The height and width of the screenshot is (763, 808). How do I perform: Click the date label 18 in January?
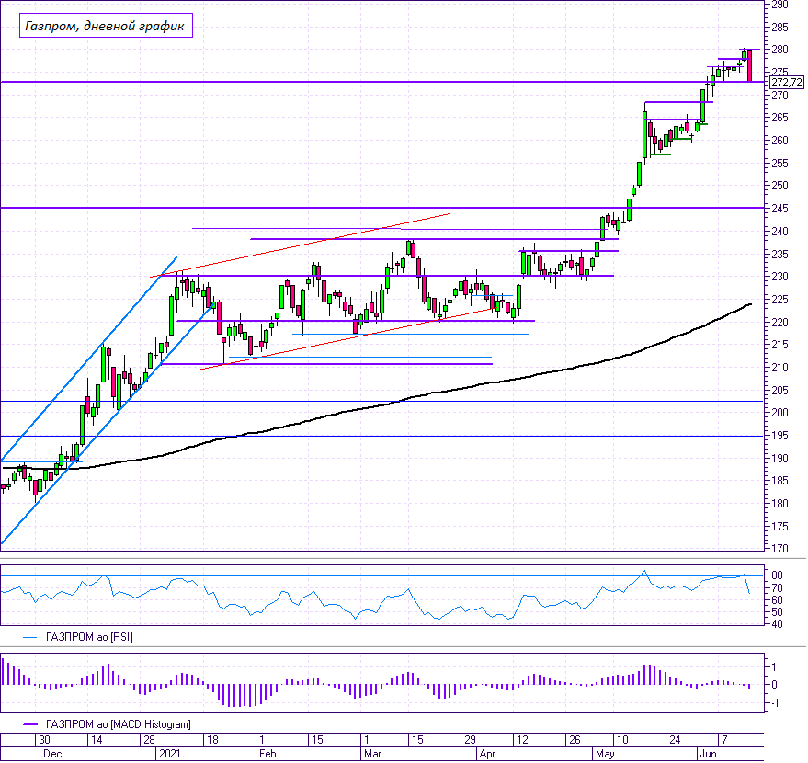(x=212, y=740)
